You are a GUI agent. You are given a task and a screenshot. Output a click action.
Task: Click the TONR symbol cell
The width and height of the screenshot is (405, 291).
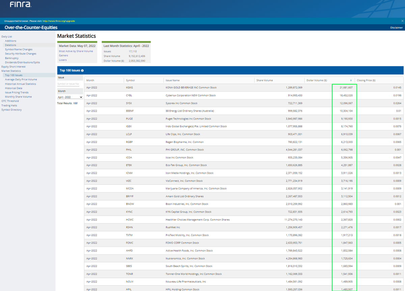pyautogui.click(x=129, y=274)
